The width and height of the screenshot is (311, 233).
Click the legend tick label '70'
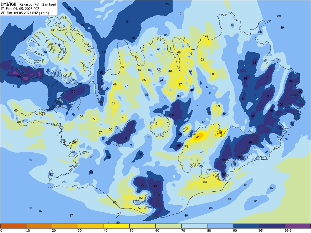pos(183,231)
